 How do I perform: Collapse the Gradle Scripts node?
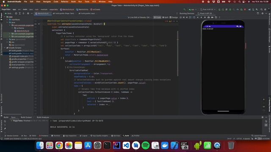(5, 48)
